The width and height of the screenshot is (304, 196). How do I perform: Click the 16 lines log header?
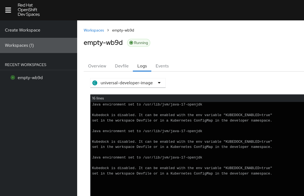pyautogui.click(x=98, y=98)
